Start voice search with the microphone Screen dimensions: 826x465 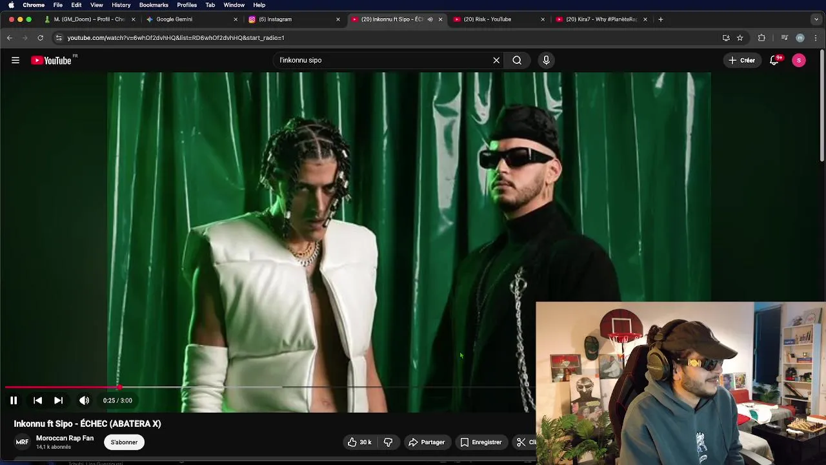click(546, 60)
